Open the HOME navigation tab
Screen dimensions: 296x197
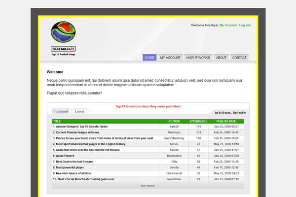click(x=149, y=58)
